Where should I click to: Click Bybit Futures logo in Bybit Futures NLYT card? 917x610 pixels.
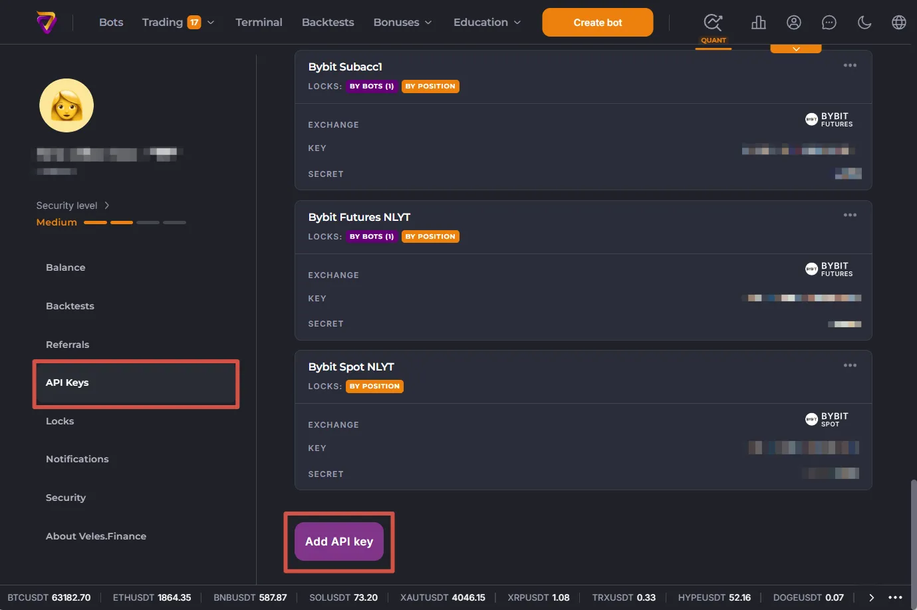829,269
